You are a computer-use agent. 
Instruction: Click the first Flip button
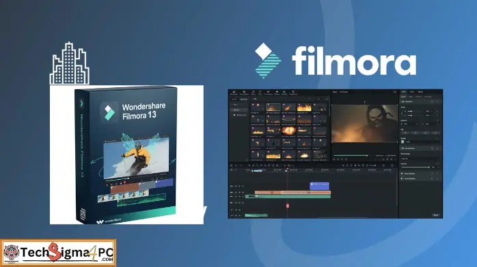click(405, 133)
